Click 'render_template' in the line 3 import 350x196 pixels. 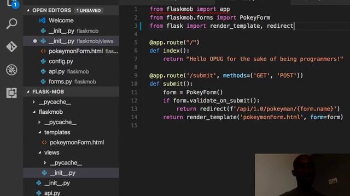[x=235, y=26]
